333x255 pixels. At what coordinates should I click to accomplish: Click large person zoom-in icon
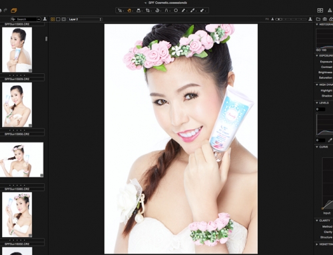click(310, 19)
